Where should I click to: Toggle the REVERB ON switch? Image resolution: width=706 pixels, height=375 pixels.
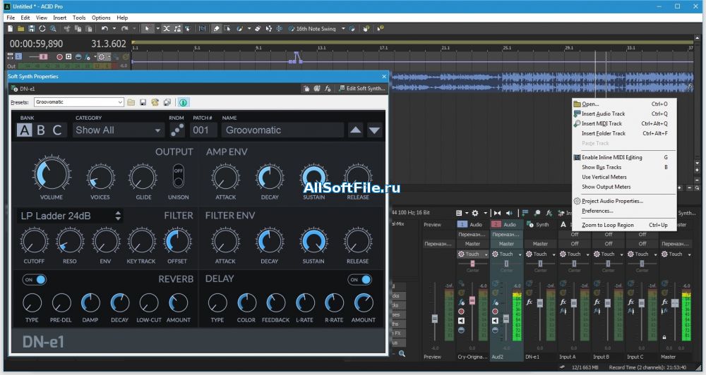(35, 280)
